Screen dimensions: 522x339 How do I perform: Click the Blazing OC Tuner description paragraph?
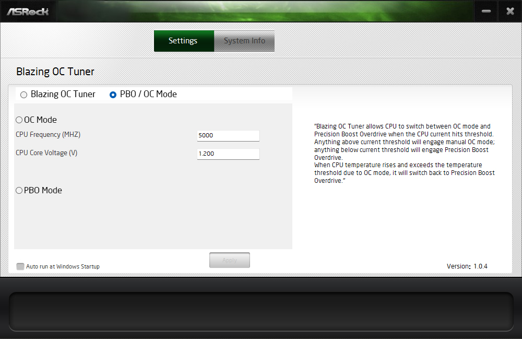[x=405, y=154]
